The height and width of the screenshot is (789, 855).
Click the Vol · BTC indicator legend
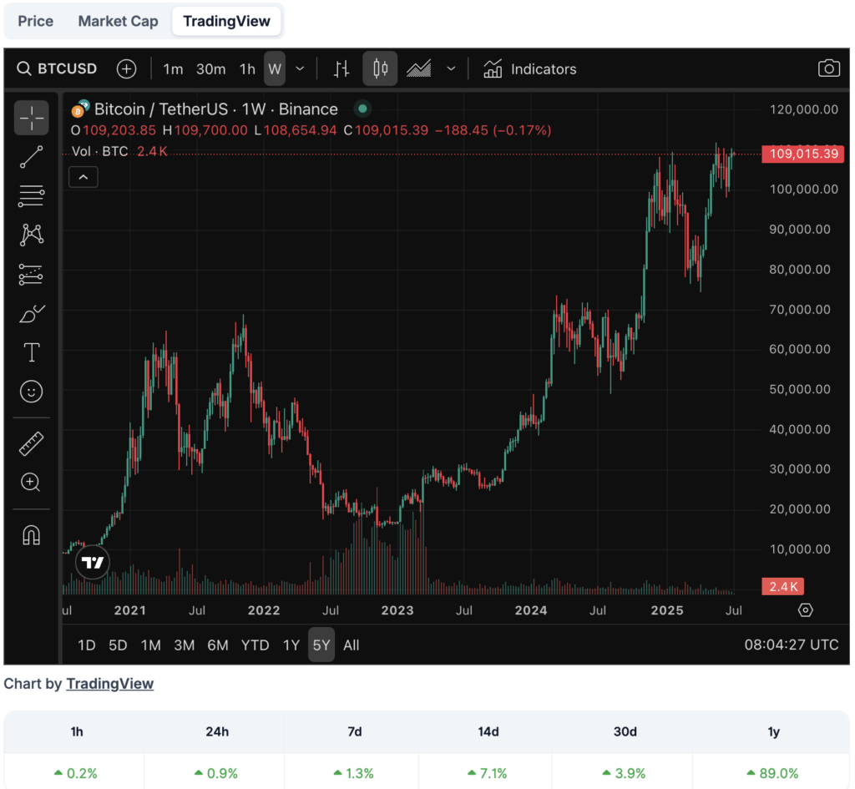(x=100, y=151)
